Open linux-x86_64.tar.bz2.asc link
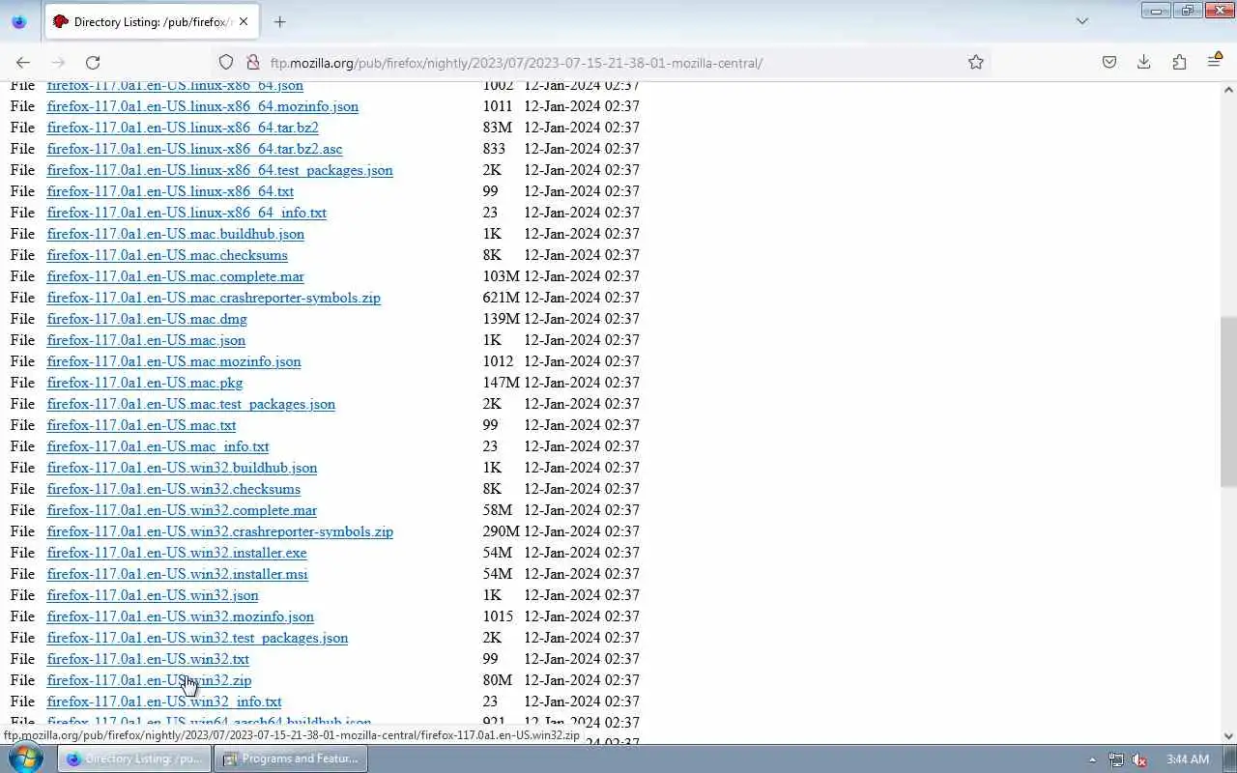Screen dimensions: 1237x773 click(x=194, y=149)
